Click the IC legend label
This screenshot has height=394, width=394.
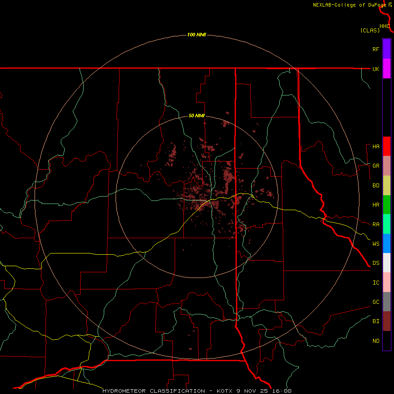pos(376,283)
